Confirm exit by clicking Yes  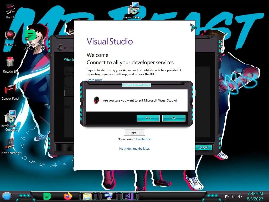coord(148,118)
